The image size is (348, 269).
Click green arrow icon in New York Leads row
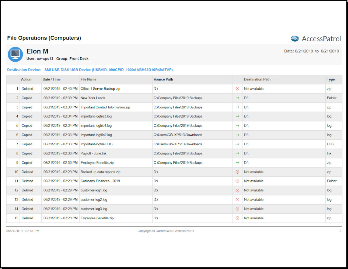237,98
